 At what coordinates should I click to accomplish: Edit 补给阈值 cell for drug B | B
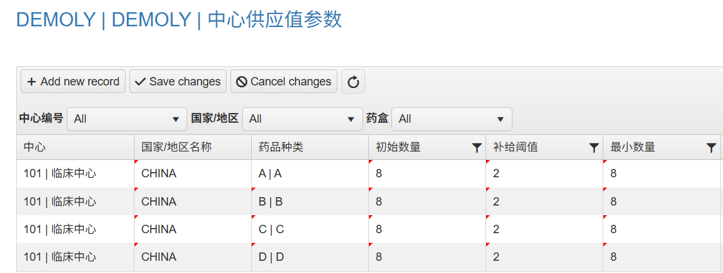click(544, 202)
